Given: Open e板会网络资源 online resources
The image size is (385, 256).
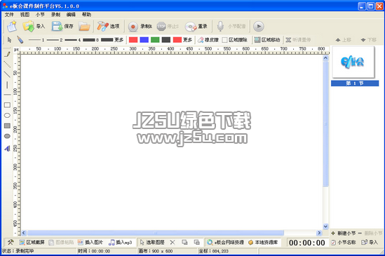Looking at the screenshot, I should [225, 243].
